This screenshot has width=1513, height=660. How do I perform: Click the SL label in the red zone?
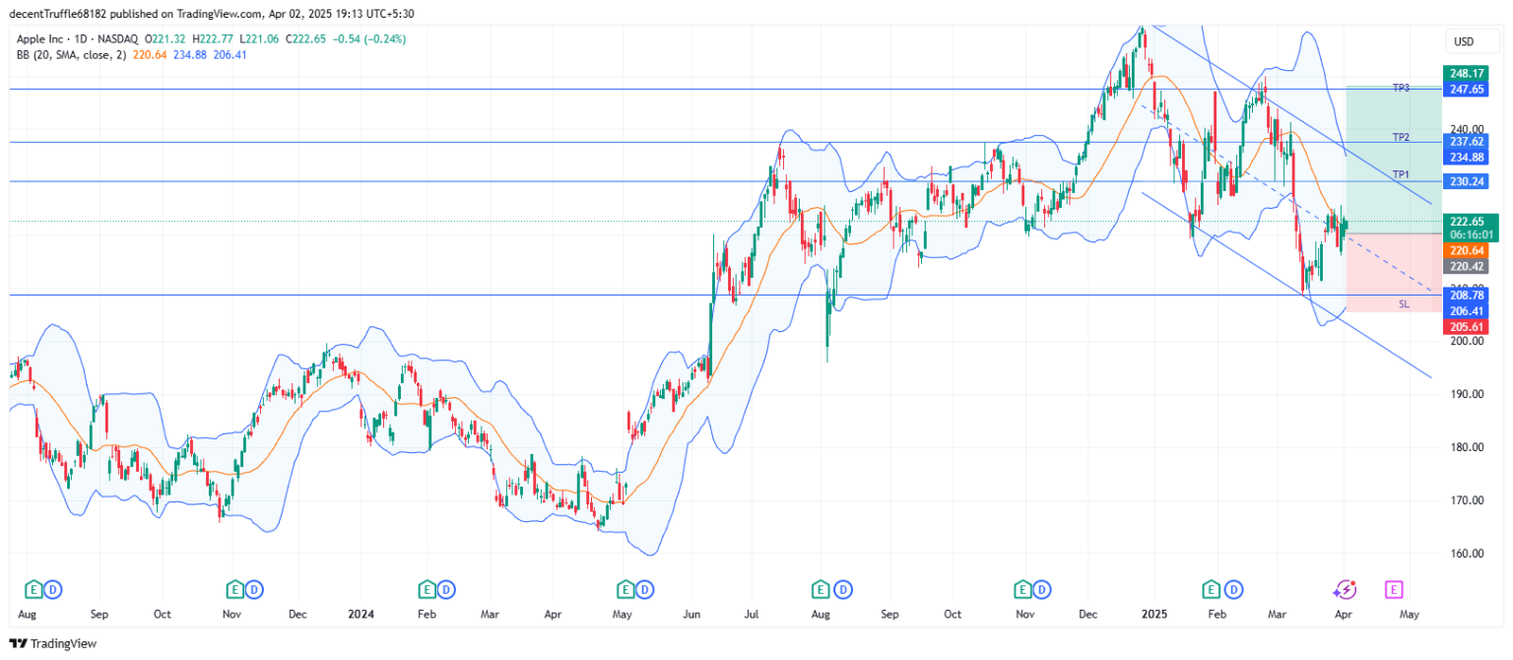click(1404, 304)
